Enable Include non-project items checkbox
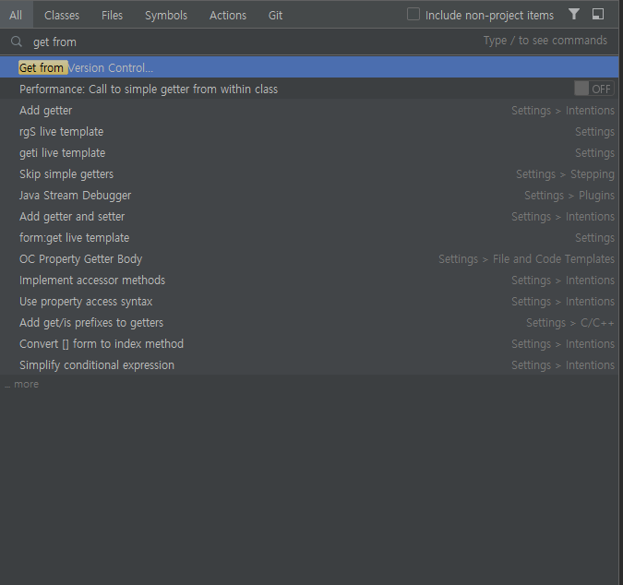 click(x=413, y=14)
